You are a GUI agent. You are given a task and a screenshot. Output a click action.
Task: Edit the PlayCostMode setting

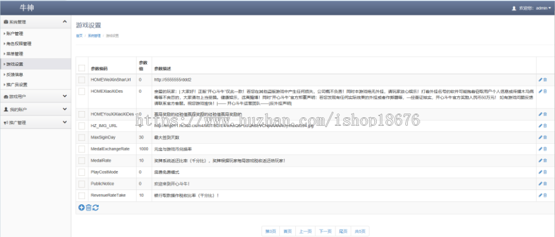[x=540, y=172]
